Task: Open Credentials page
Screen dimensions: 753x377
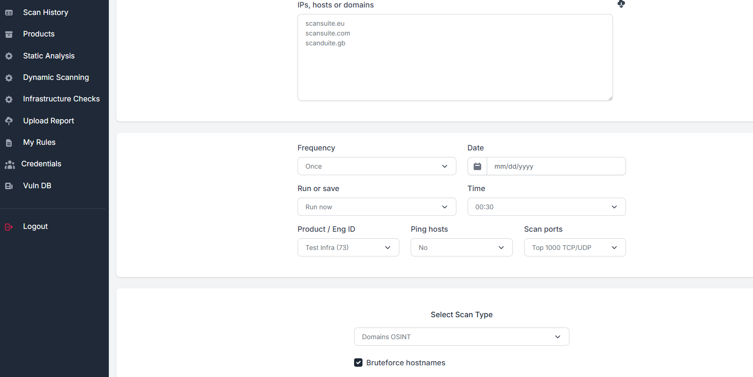Action: [41, 164]
